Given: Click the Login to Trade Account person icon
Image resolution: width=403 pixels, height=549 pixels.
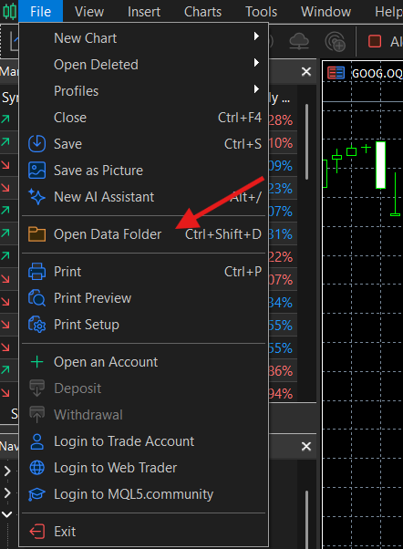Looking at the screenshot, I should pyautogui.click(x=36, y=441).
